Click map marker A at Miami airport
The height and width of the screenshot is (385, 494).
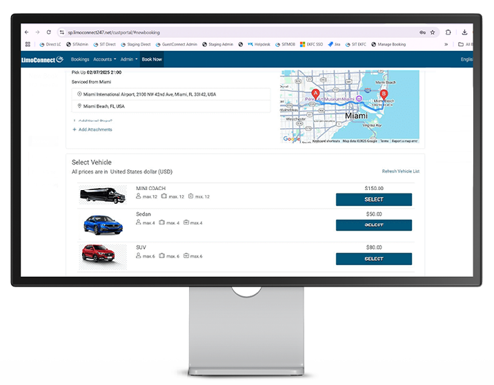pos(315,94)
